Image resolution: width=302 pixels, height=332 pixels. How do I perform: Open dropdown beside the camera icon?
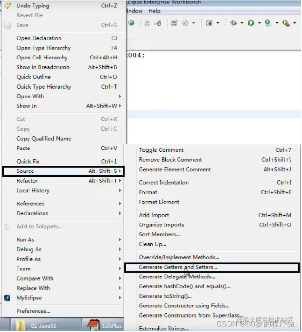pos(218,23)
